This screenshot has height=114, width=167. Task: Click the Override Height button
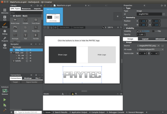pos(78,27)
